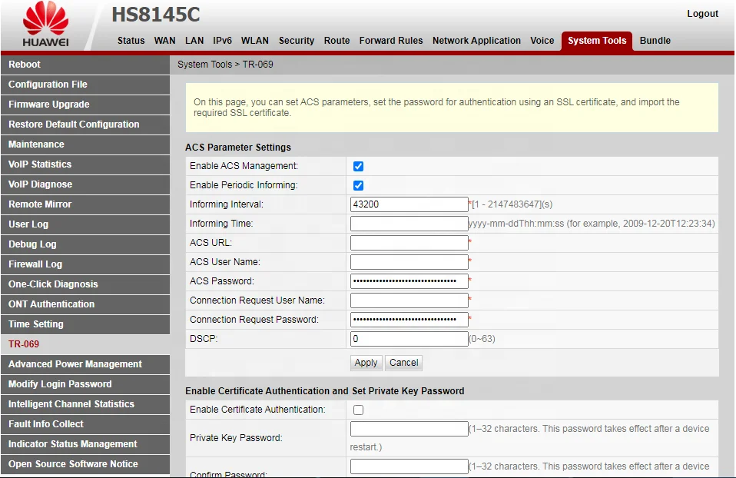736x478 pixels.
Task: Enable Certificate Authentication
Action: (x=357, y=410)
